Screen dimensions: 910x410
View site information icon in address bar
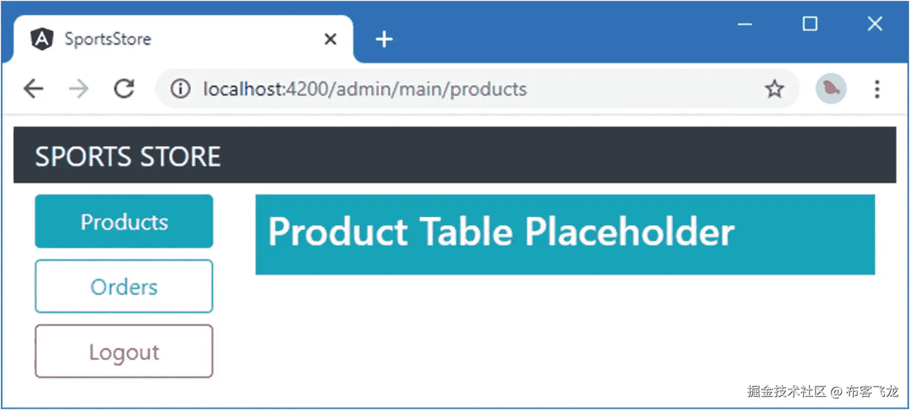pyautogui.click(x=180, y=88)
